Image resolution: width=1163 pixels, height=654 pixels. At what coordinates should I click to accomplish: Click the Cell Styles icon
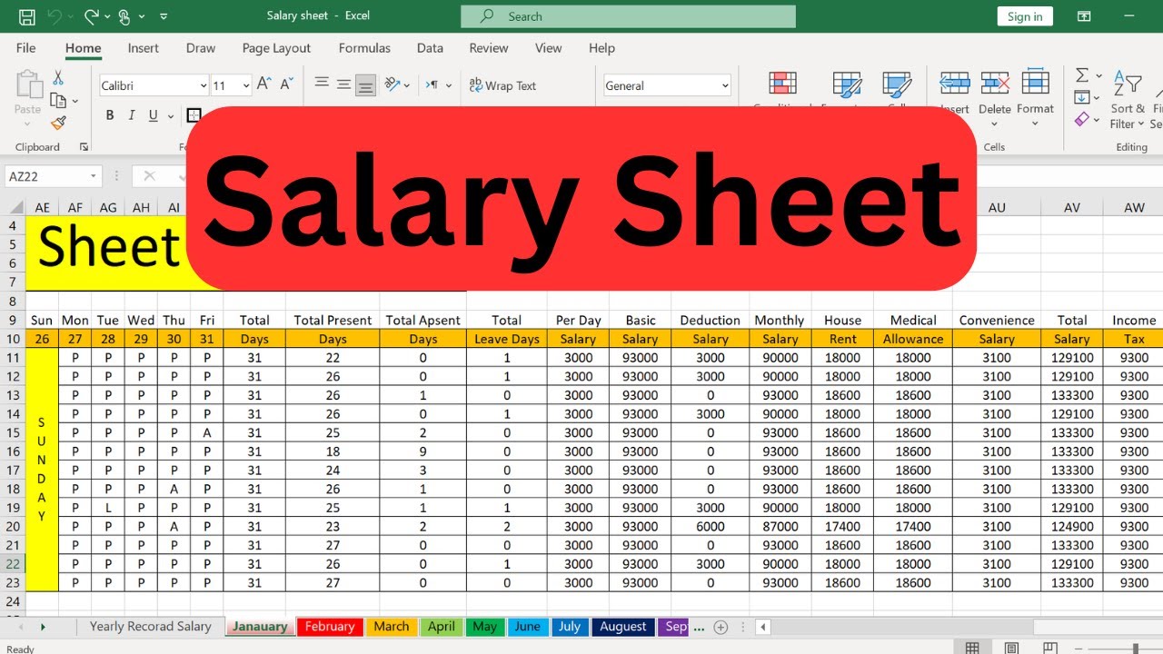[x=897, y=85]
